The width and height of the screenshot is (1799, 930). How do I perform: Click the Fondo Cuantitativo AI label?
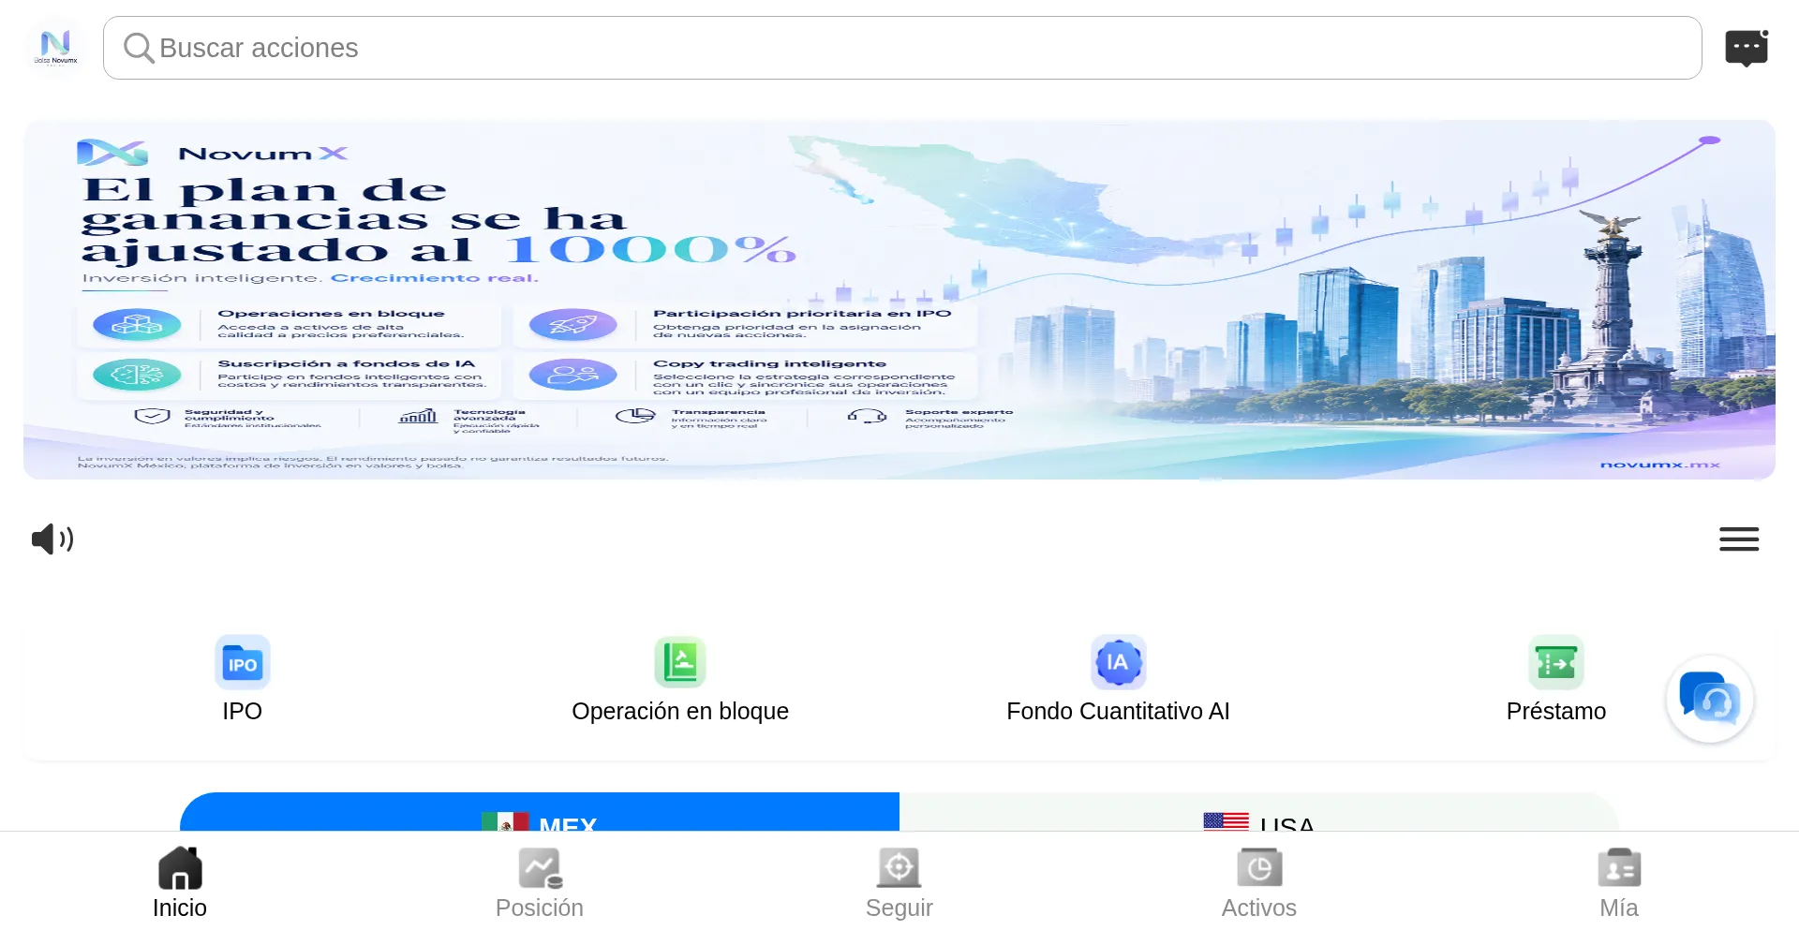coord(1118,712)
